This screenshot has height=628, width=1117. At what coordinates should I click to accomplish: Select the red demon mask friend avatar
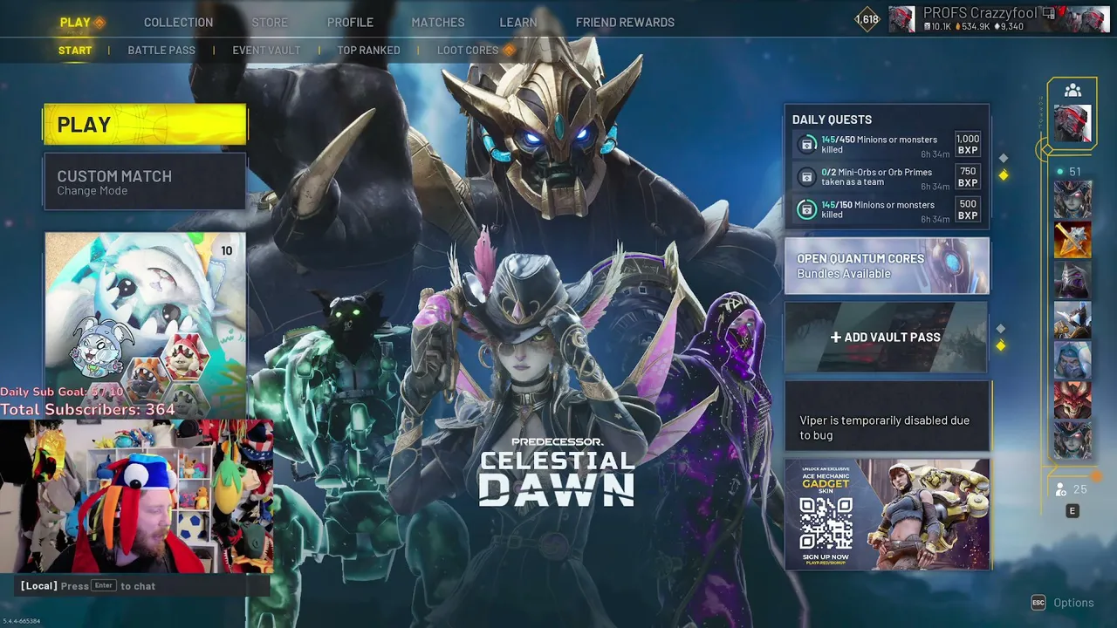[x=1072, y=400]
